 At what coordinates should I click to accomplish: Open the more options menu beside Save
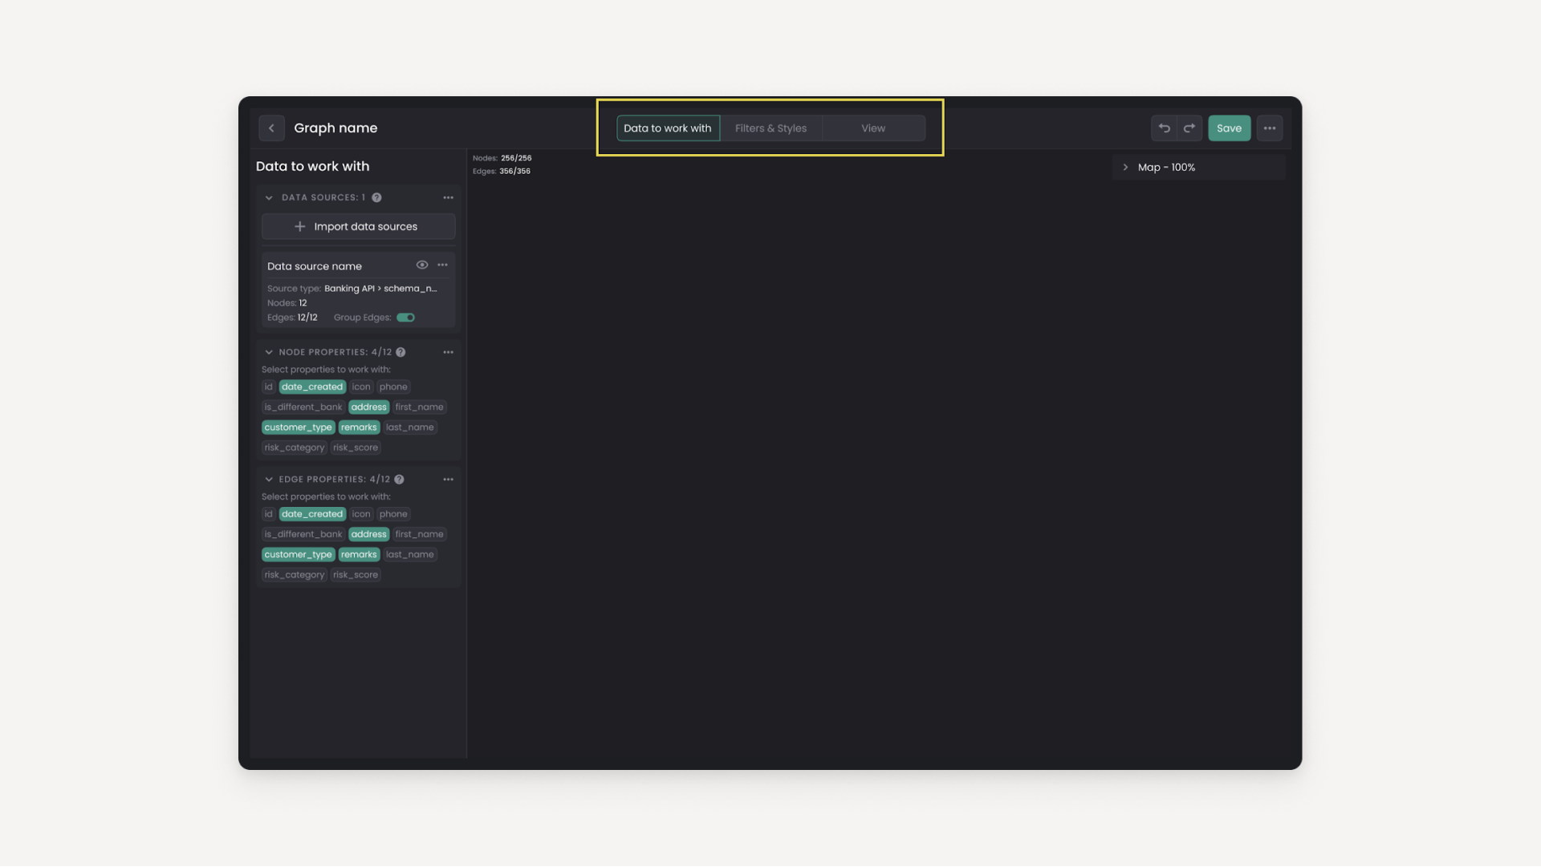point(1269,128)
